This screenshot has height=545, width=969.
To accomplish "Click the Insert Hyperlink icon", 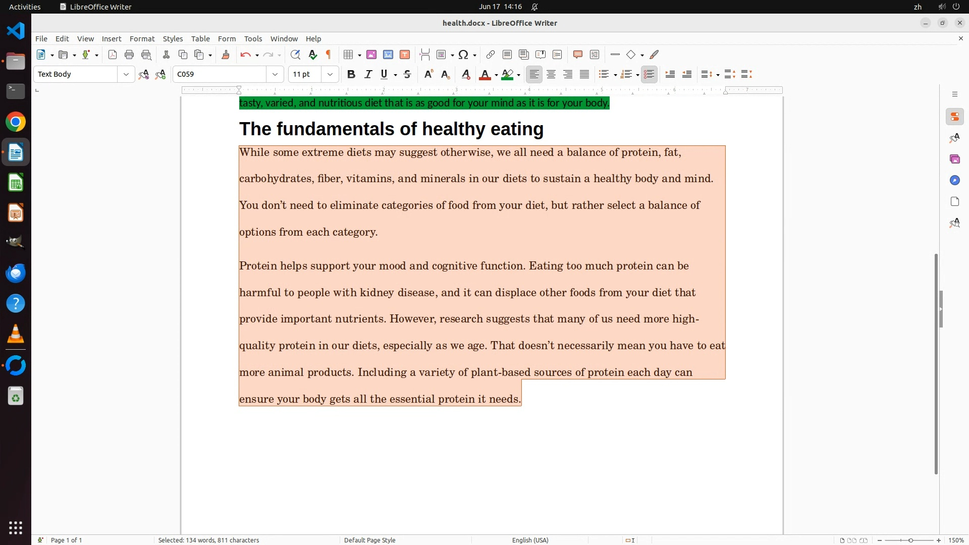I will (490, 55).
